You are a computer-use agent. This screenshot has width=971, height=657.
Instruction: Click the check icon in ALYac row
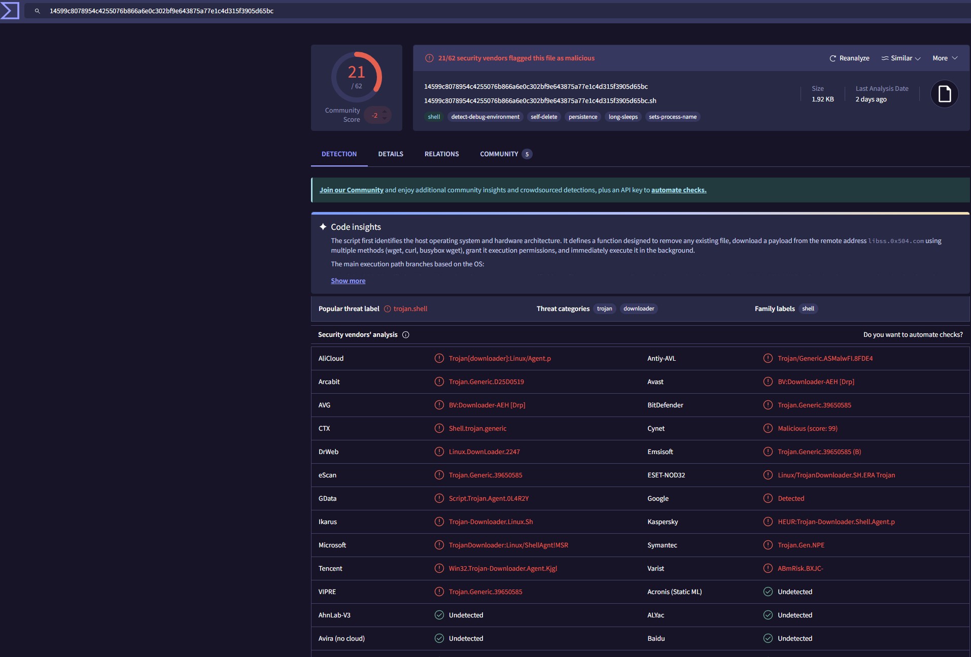click(x=768, y=615)
